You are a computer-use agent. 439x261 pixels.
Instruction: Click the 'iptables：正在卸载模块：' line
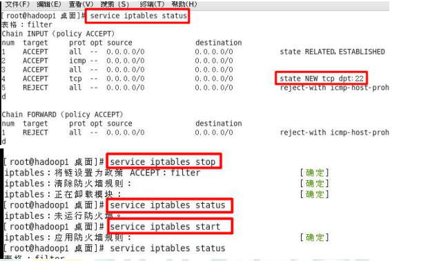63,194
